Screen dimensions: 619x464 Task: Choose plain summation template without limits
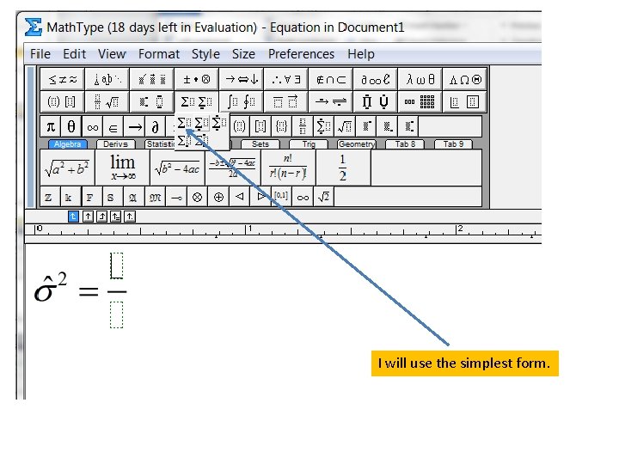(x=184, y=123)
